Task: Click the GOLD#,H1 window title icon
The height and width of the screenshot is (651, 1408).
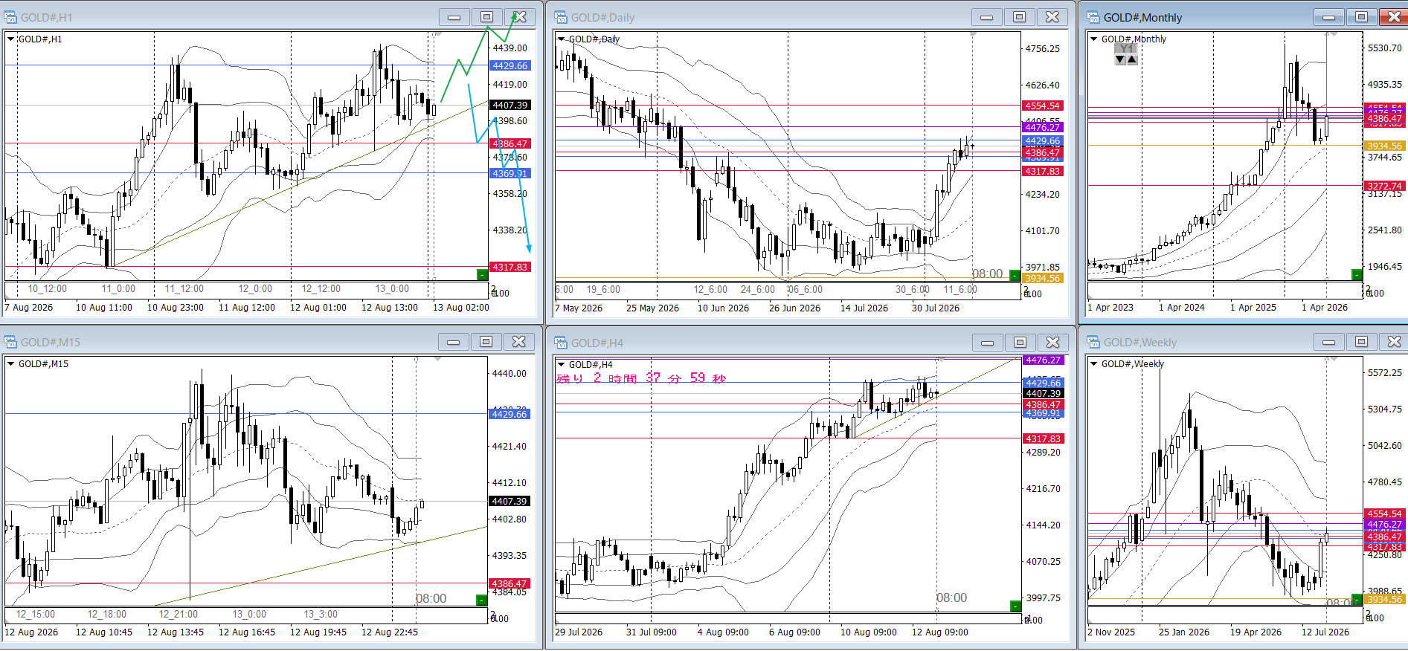Action: pos(10,17)
